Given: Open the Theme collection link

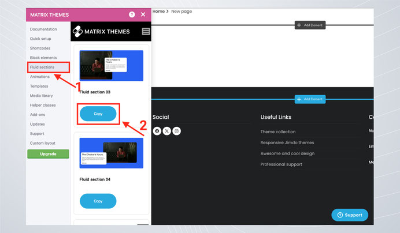Looking at the screenshot, I should (x=278, y=131).
